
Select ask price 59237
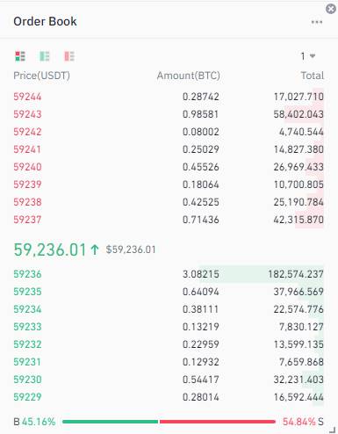(27, 220)
